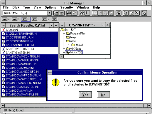Select C:\DOS\DOSSETUP.INI in search results
This screenshot has width=152, height=114.
tap(30, 37)
